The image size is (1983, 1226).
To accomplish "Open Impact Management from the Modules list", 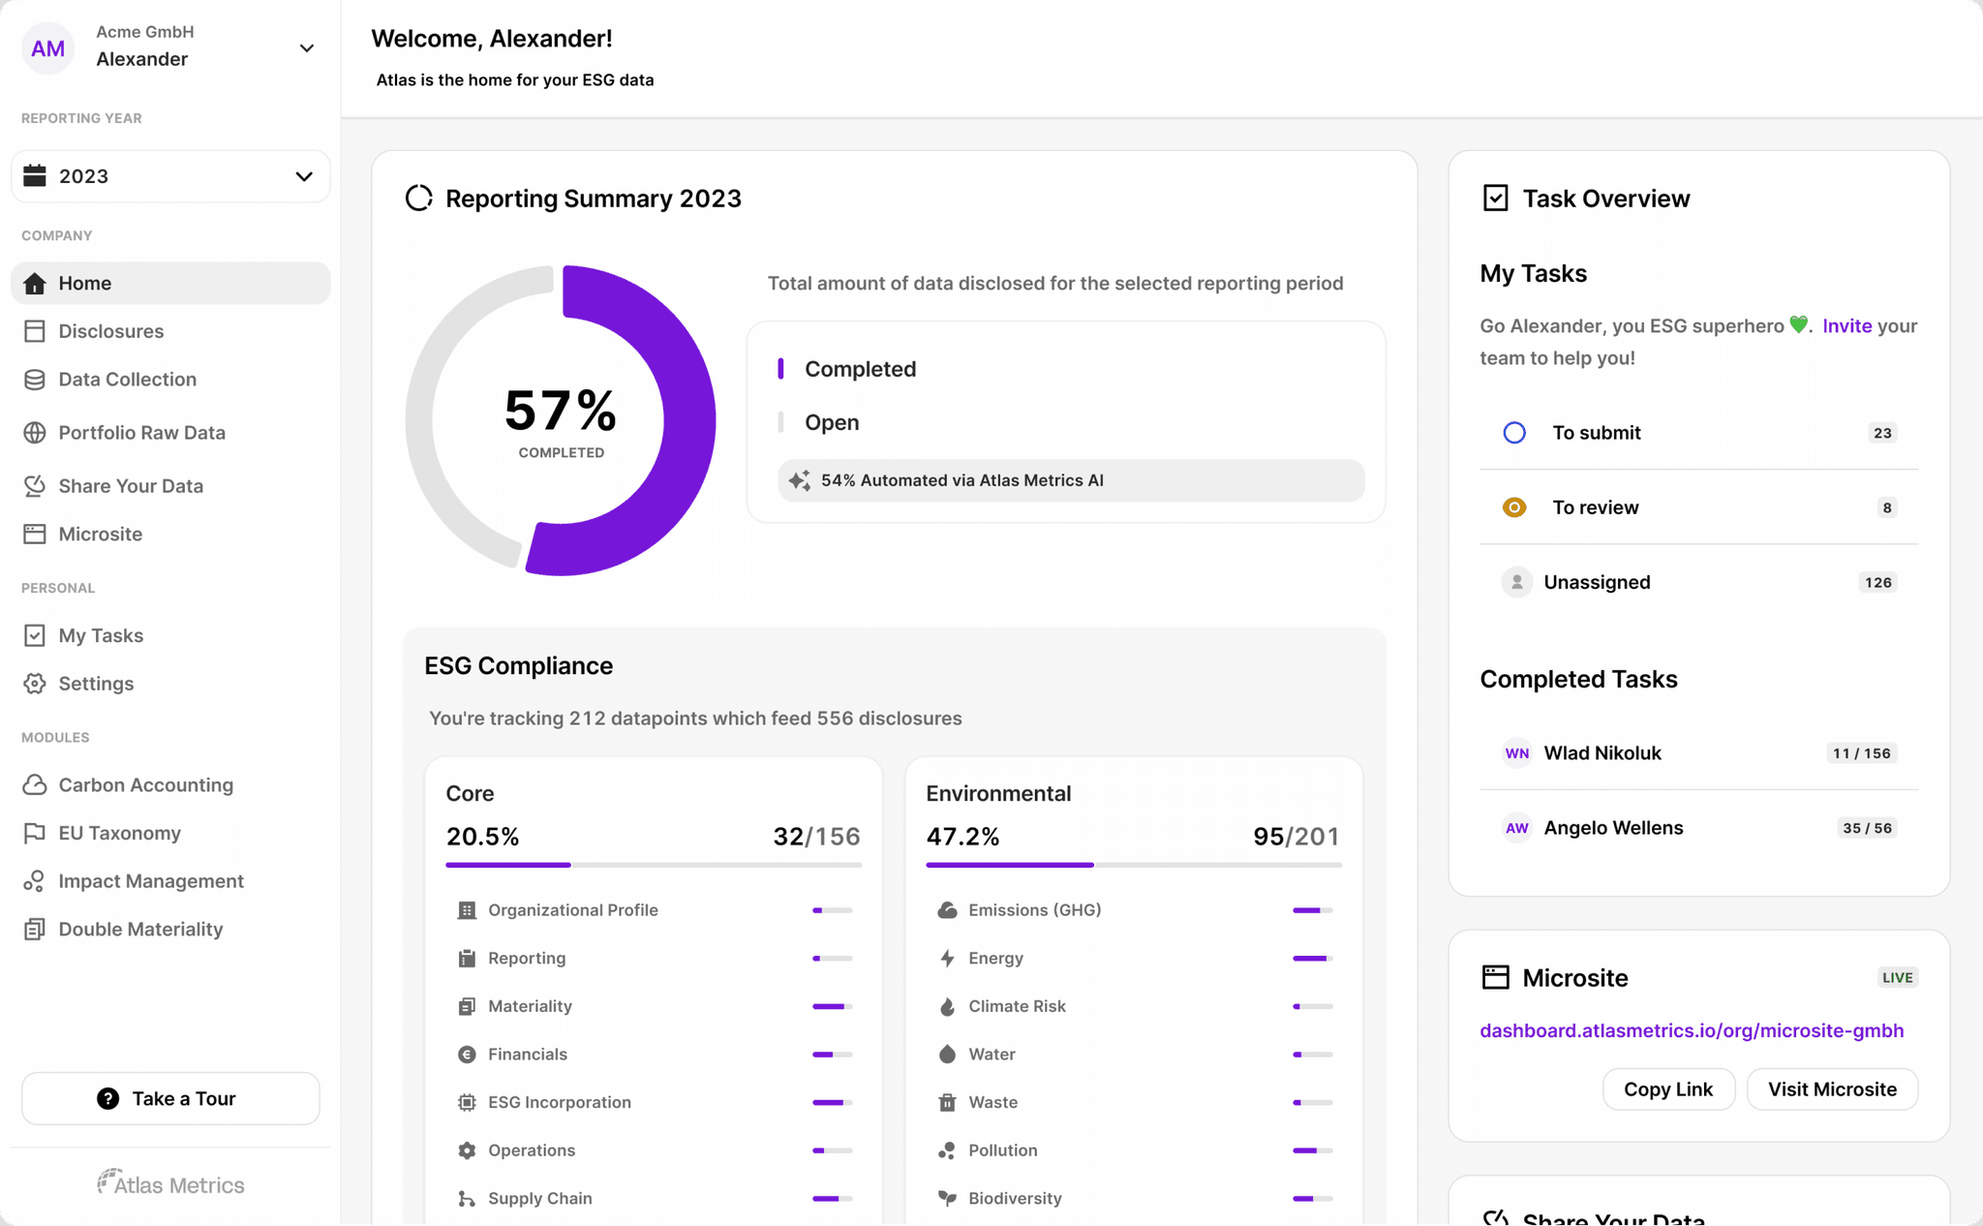I will tap(150, 880).
